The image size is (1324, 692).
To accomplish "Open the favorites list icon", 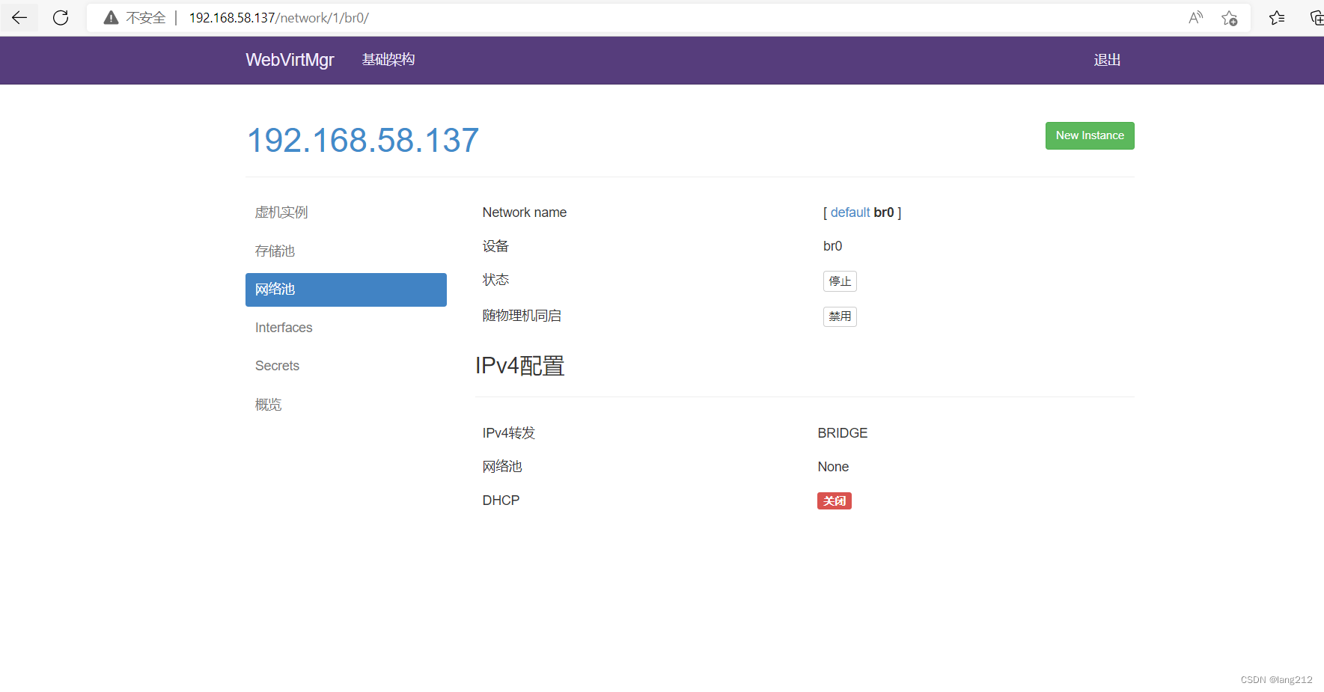I will point(1277,18).
